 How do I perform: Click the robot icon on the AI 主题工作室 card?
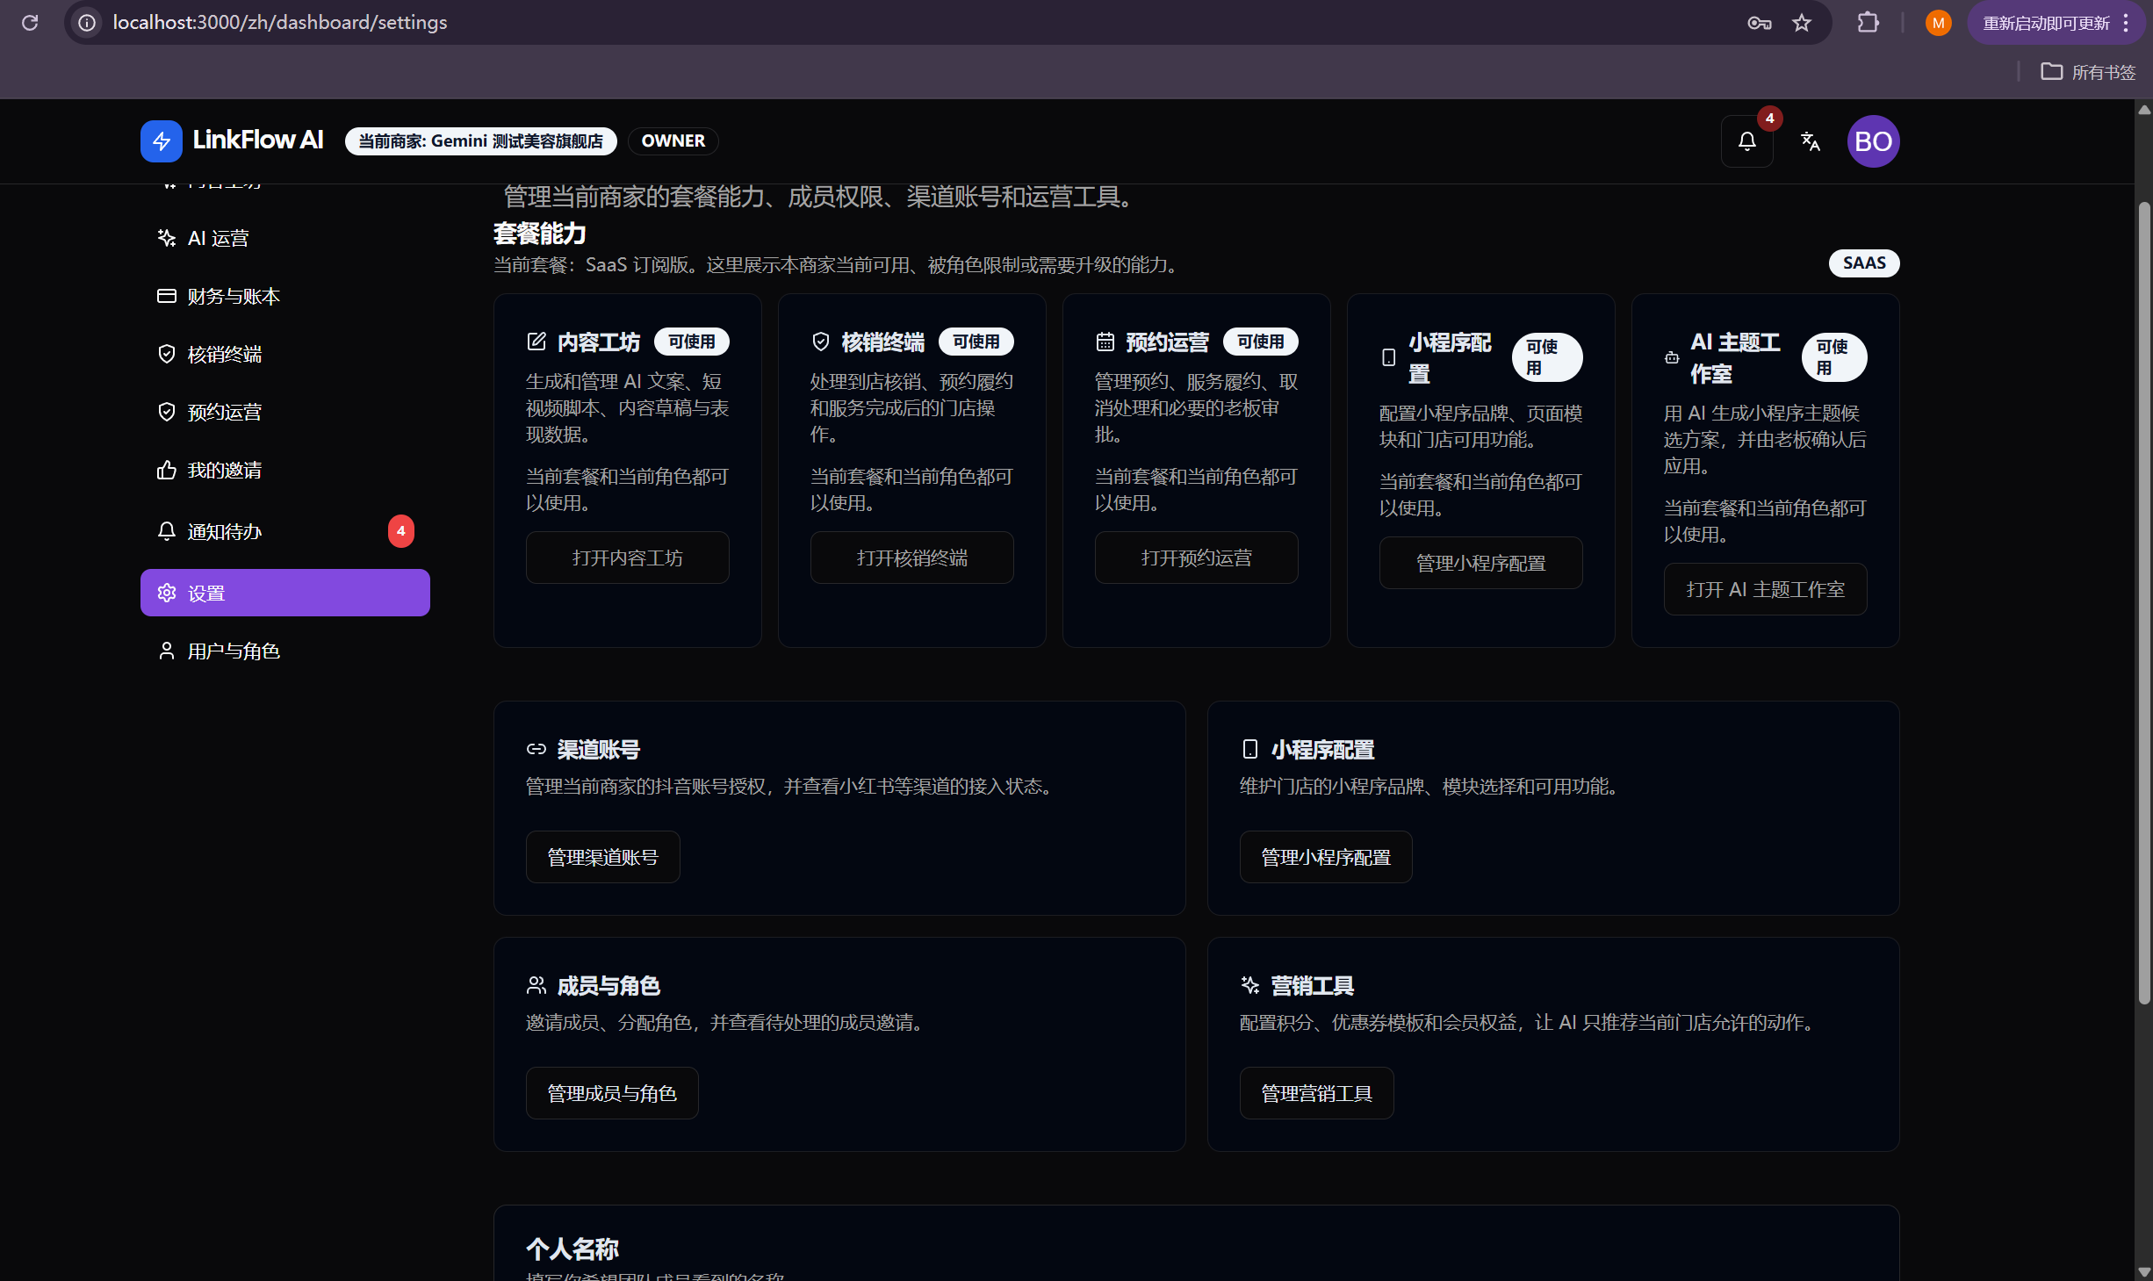1672,357
